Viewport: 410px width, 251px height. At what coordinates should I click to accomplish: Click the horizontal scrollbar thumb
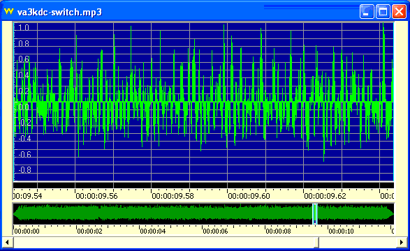point(316,243)
